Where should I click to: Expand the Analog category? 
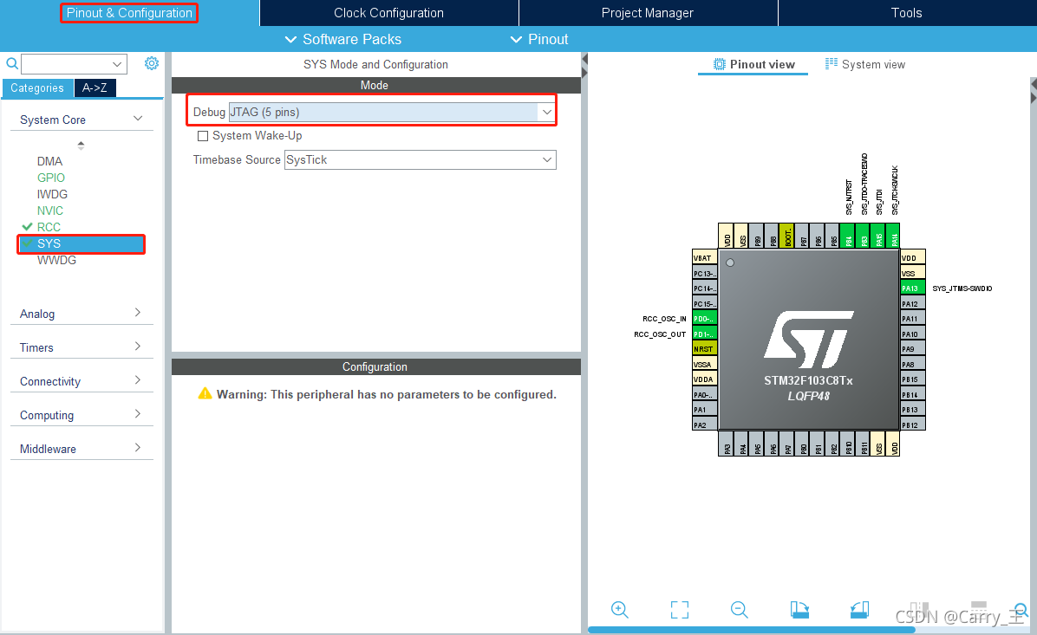[x=138, y=313]
